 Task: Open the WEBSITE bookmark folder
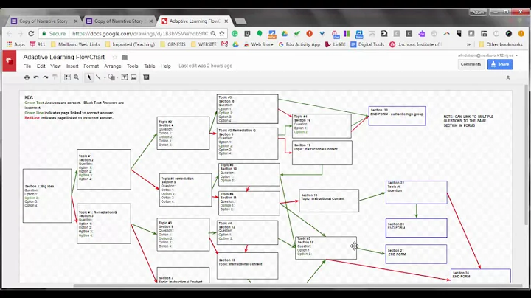coord(204,44)
